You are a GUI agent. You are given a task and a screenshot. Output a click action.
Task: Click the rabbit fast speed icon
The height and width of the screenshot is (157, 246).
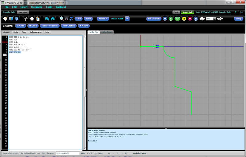point(220,19)
